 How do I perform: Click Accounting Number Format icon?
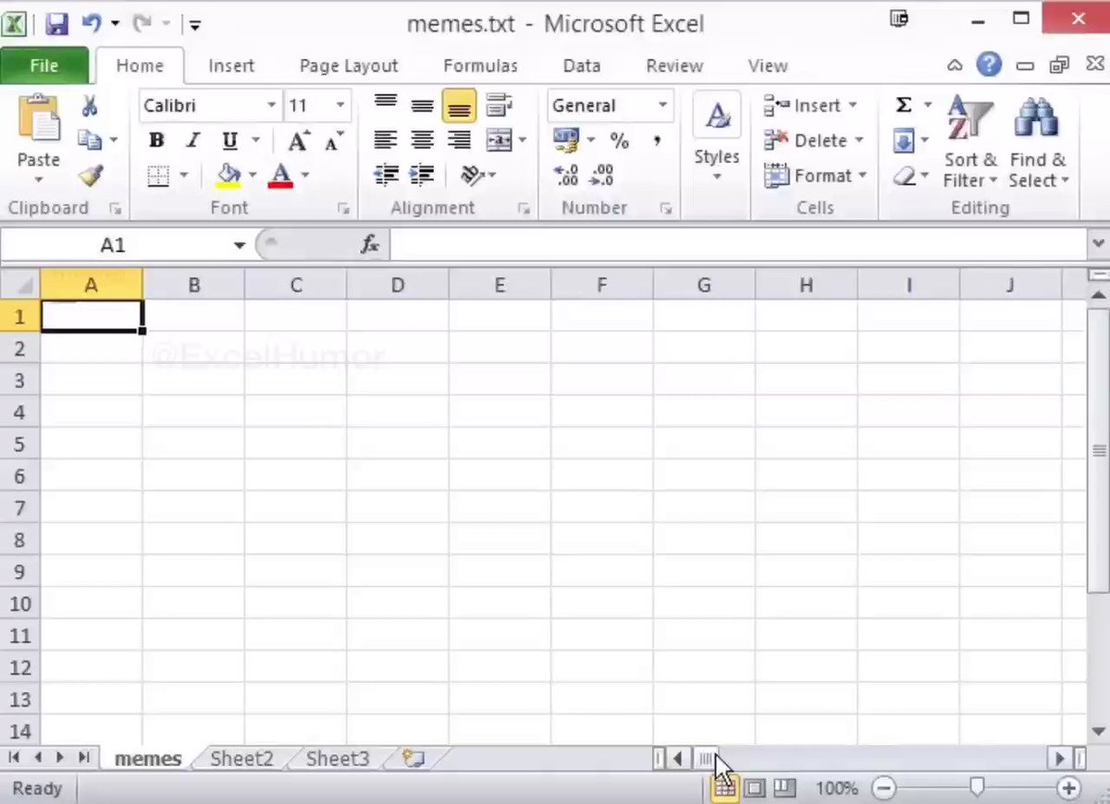[x=566, y=140]
